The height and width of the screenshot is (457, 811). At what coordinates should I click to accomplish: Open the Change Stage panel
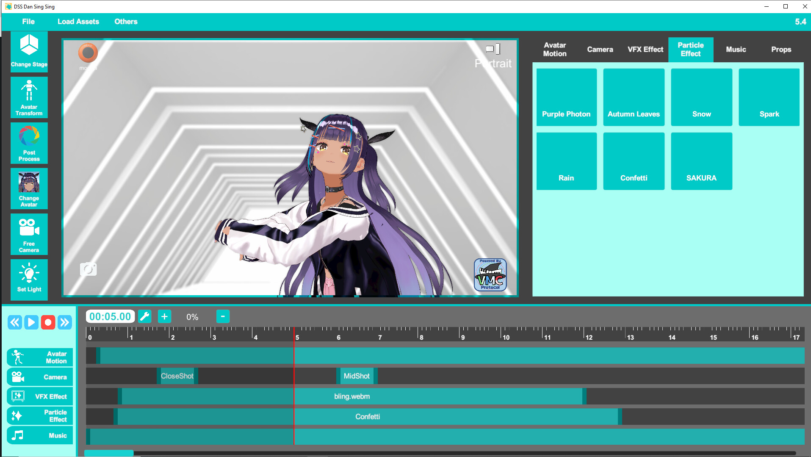pyautogui.click(x=29, y=51)
